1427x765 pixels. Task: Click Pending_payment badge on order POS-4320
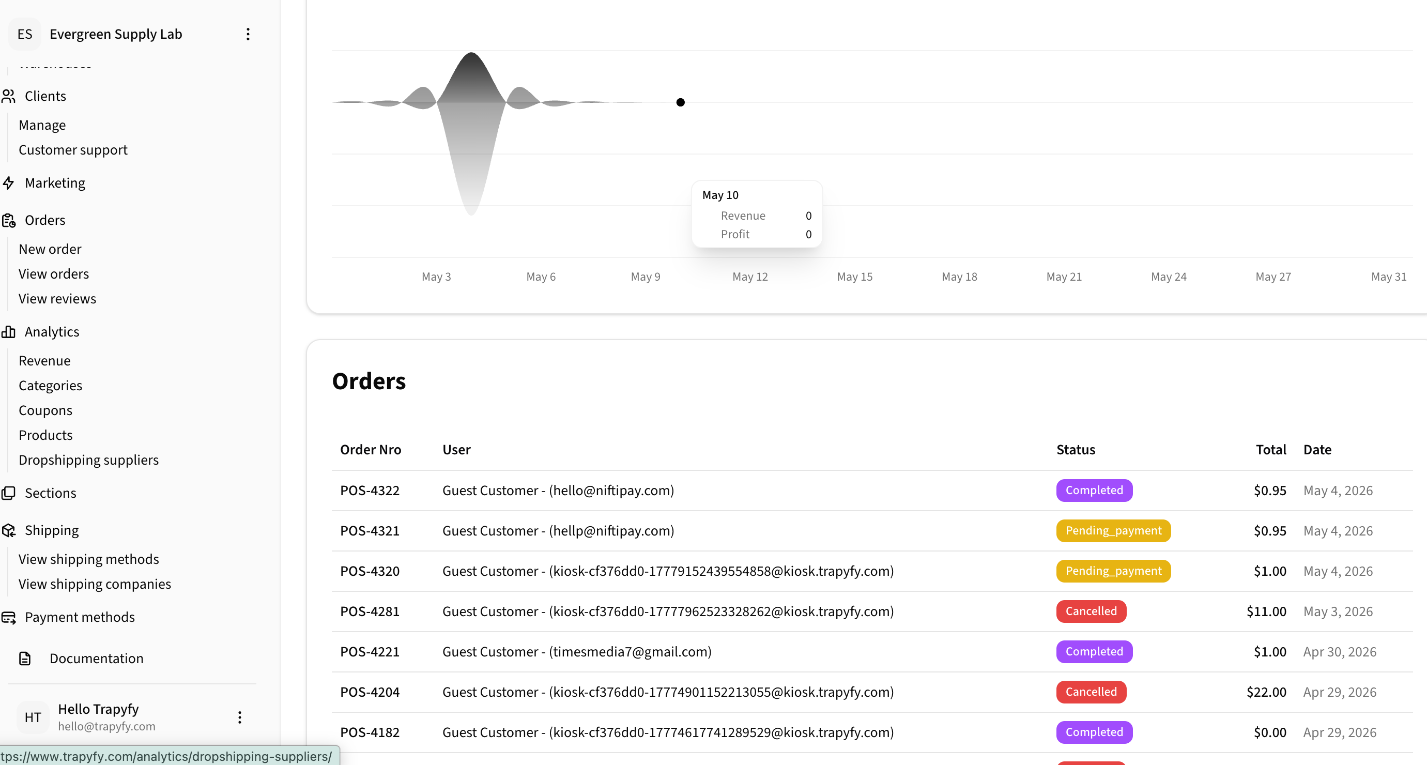click(1113, 572)
